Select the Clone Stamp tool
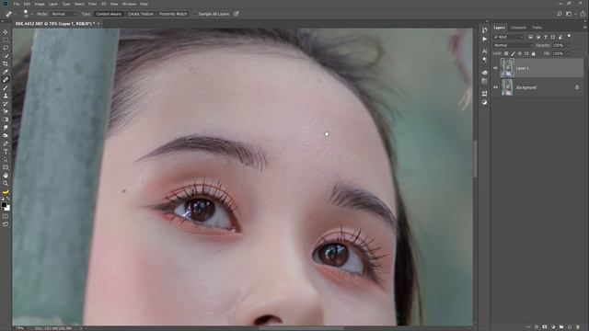Screen dimensions: 589x331 point(6,96)
